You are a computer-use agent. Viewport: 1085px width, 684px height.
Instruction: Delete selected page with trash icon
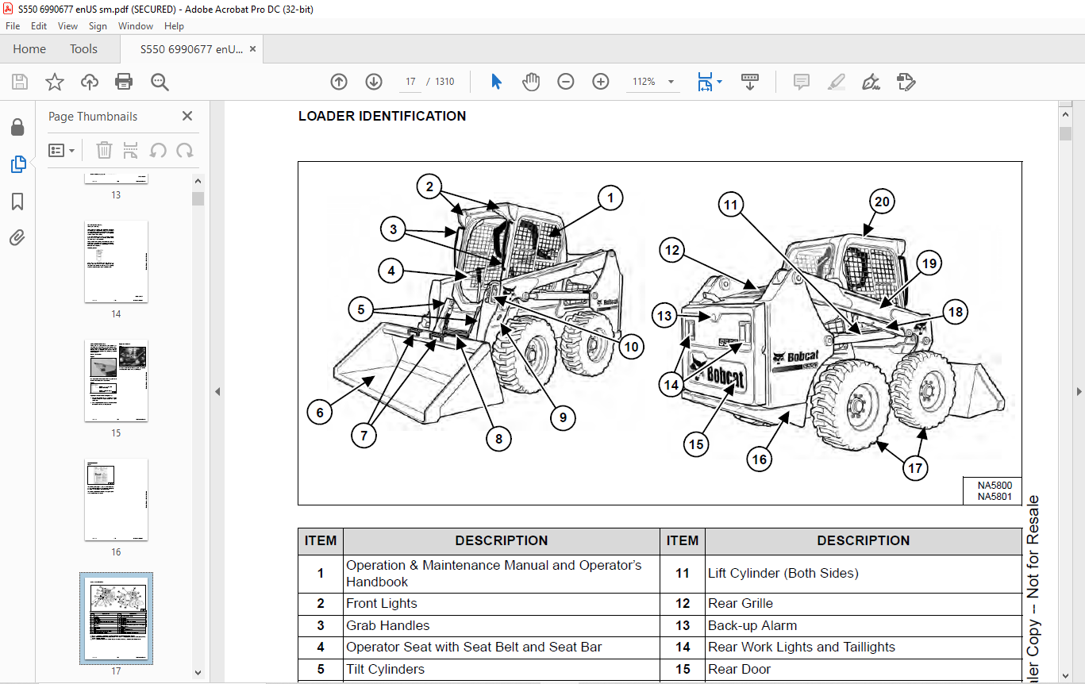[x=104, y=150]
